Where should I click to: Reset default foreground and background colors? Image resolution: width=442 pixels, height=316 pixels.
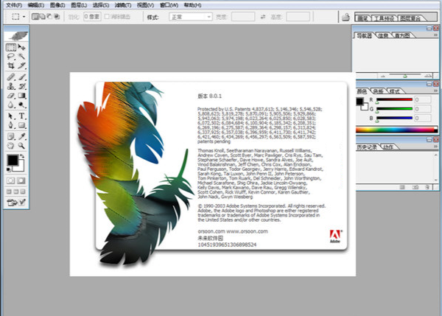coord(8,169)
